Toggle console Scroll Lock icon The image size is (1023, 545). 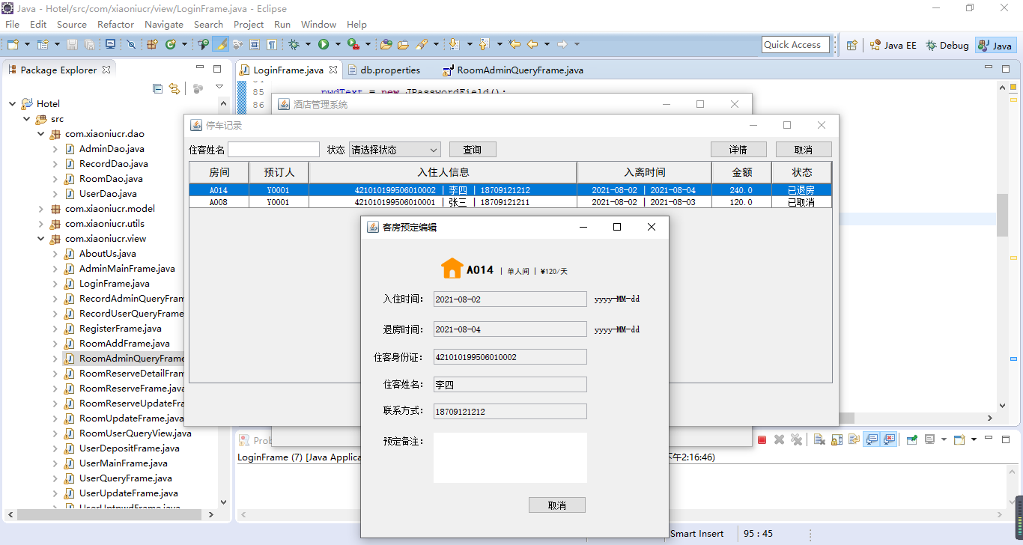pos(837,439)
